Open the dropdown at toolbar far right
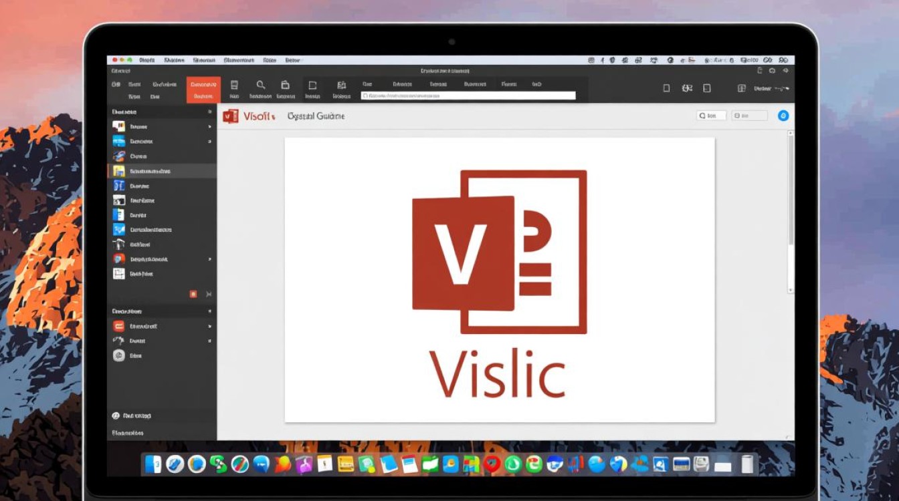Image resolution: width=899 pixels, height=501 pixels. pos(771,88)
